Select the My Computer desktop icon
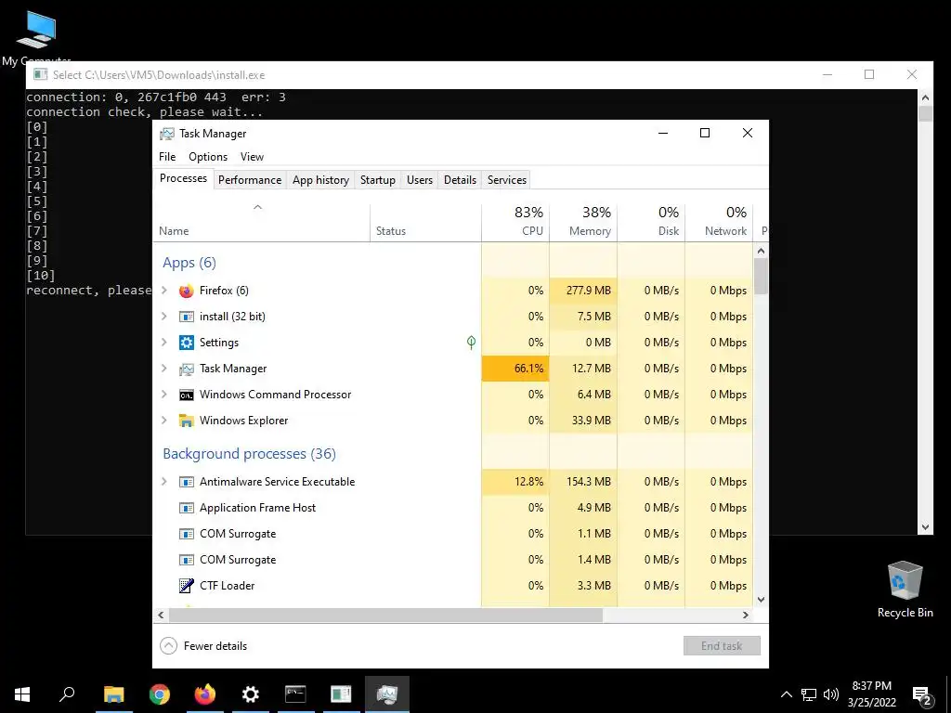The image size is (951, 713). tap(36, 36)
